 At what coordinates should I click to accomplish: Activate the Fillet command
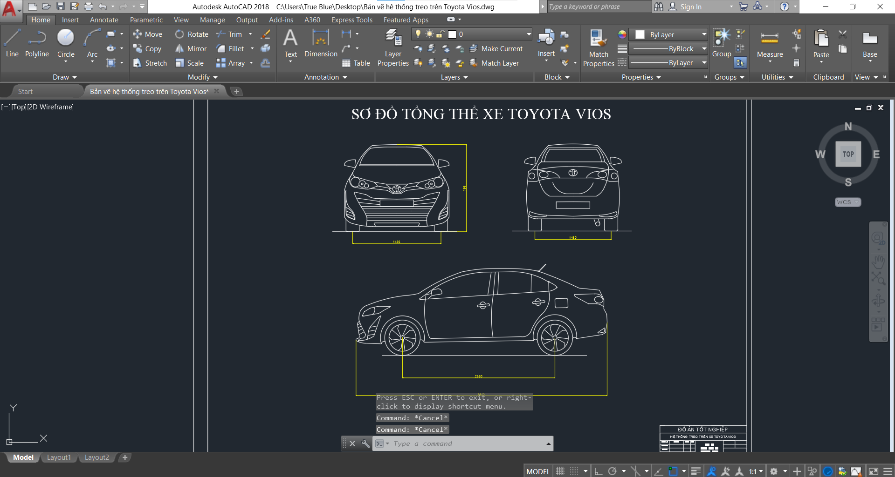point(230,48)
